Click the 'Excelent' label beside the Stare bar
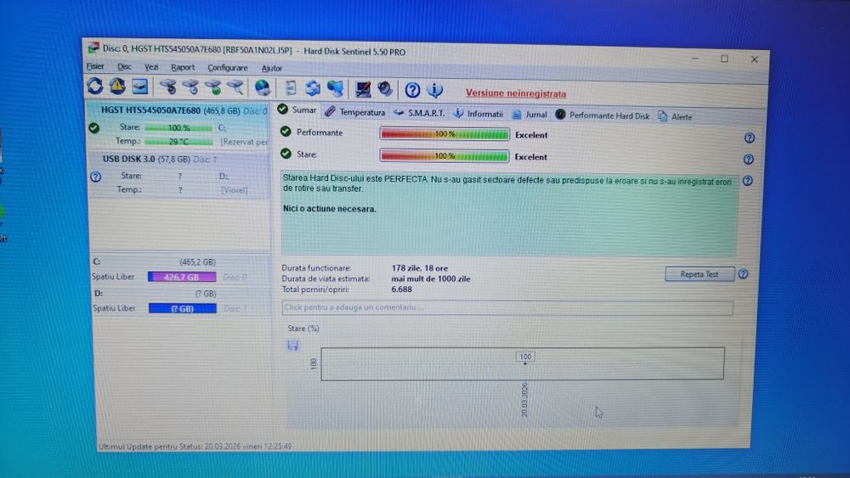The image size is (850, 478). tap(530, 157)
